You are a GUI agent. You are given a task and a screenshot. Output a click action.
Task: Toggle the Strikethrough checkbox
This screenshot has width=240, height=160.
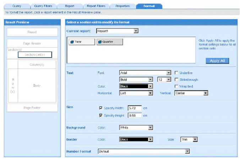click(x=176, y=79)
